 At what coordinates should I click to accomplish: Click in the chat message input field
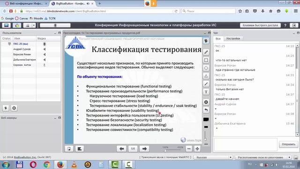246,145
